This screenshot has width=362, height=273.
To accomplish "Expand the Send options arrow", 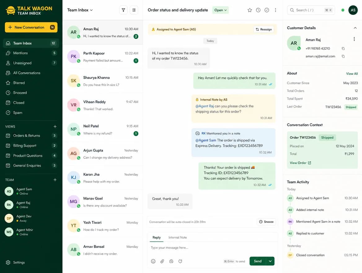I will click(270, 261).
